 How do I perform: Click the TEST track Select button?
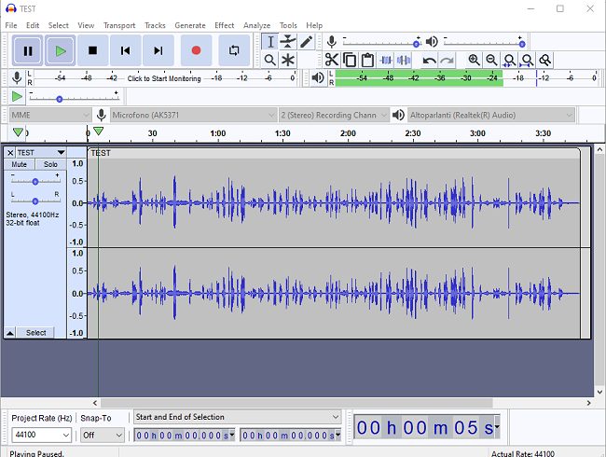click(x=35, y=333)
